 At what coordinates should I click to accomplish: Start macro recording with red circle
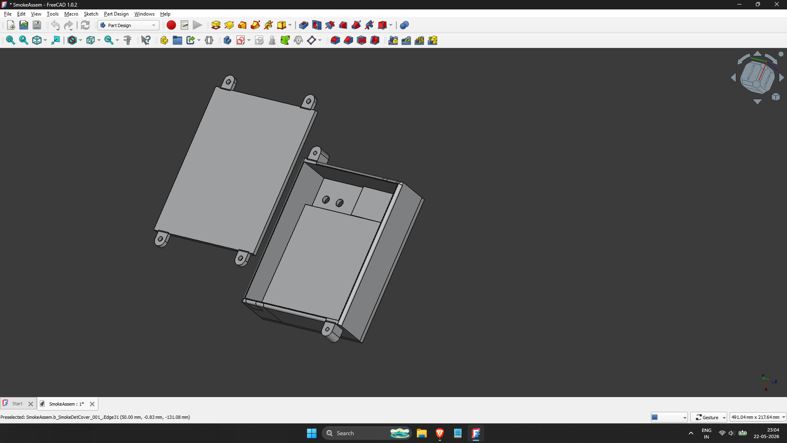171,25
